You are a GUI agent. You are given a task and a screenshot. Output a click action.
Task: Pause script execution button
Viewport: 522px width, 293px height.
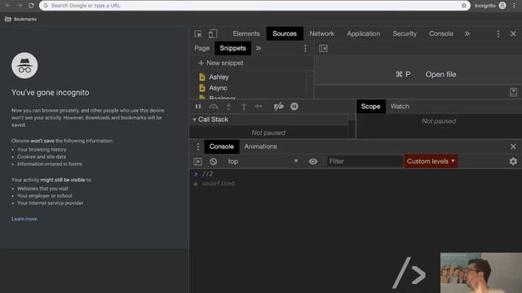tap(198, 107)
